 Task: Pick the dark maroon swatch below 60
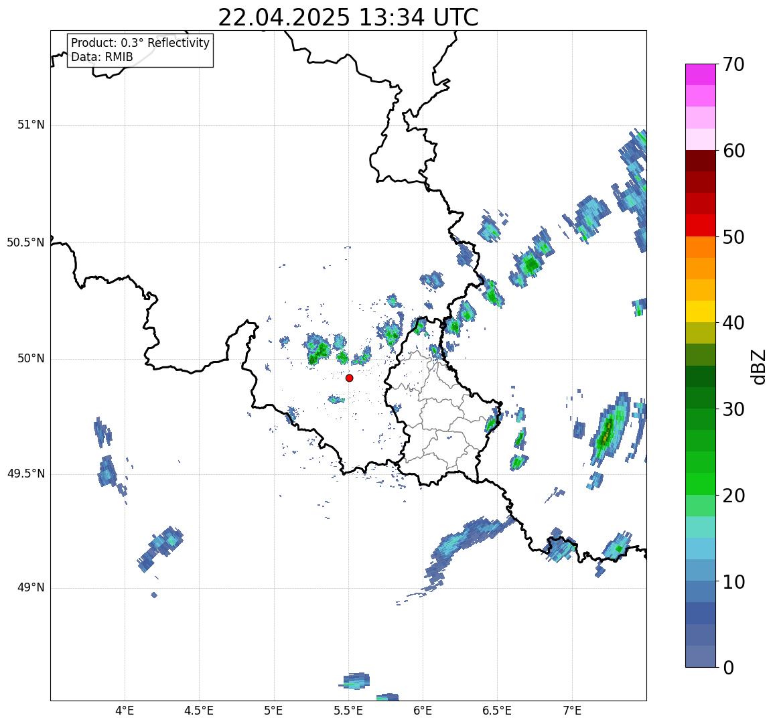701,161
